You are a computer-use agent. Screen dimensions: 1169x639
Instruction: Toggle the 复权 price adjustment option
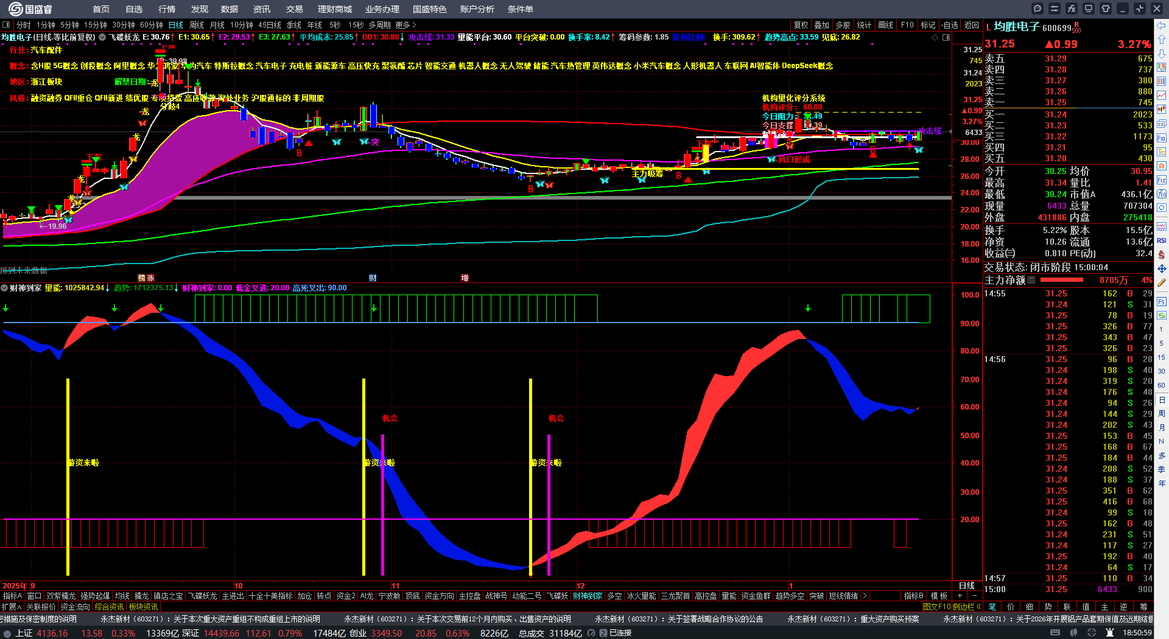point(801,25)
